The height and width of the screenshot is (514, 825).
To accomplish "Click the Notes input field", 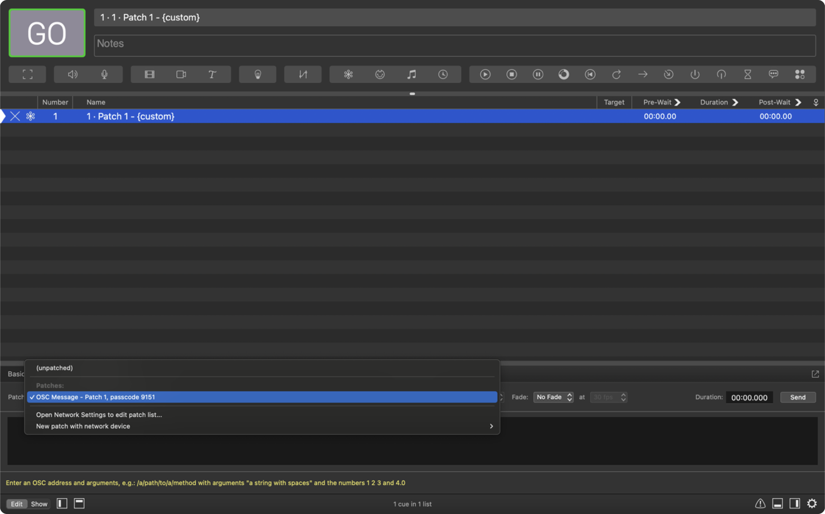I will [304, 44].
